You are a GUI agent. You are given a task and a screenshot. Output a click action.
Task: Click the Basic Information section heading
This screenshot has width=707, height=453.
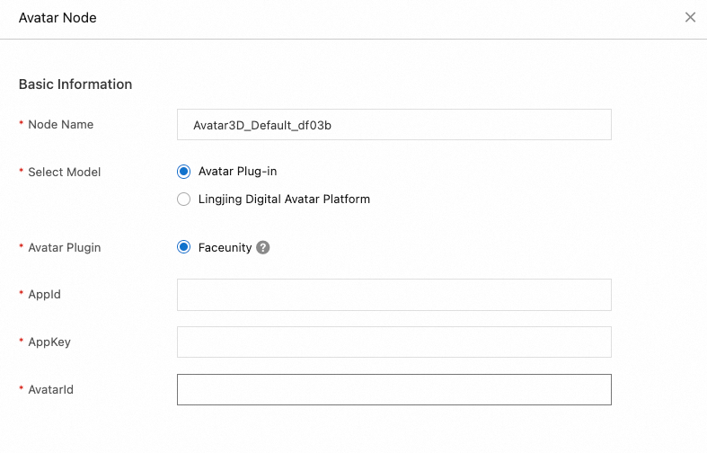(x=75, y=84)
